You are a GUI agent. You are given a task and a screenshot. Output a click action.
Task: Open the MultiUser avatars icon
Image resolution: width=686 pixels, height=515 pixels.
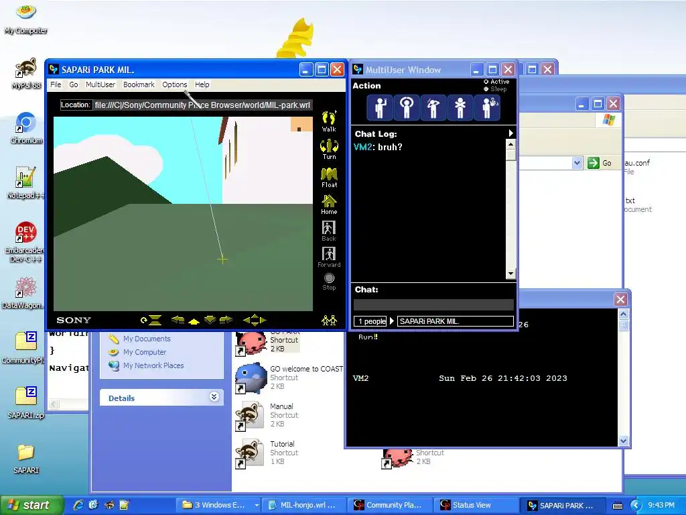329,320
